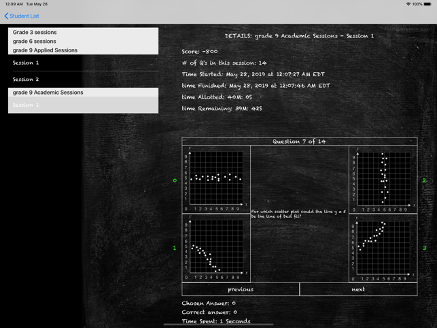The height and width of the screenshot is (328, 437).
Task: Tap the Question 7 of 14 header
Action: [x=300, y=142]
